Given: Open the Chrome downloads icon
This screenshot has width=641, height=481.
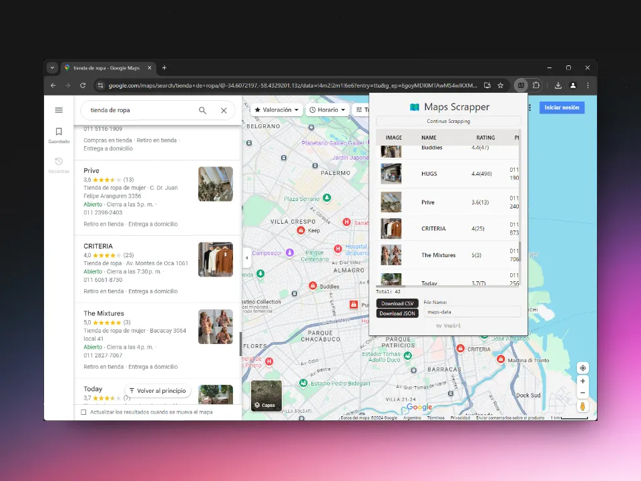Looking at the screenshot, I should point(558,86).
